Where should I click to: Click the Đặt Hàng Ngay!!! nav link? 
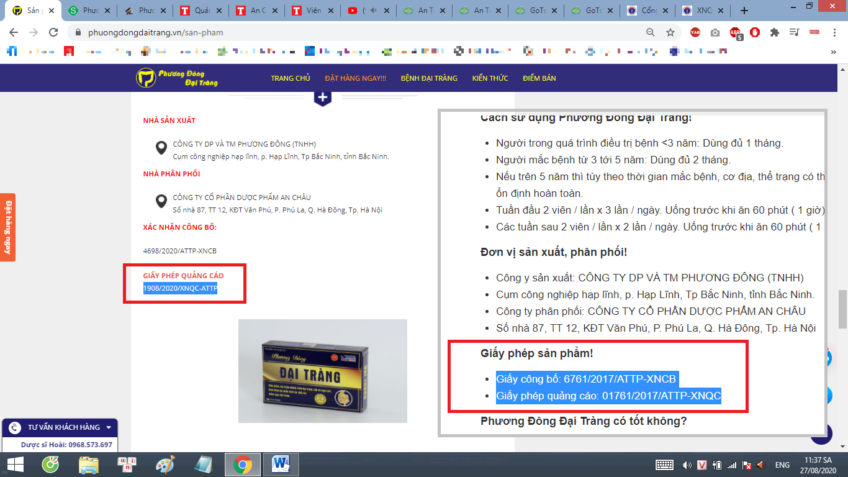pos(355,78)
